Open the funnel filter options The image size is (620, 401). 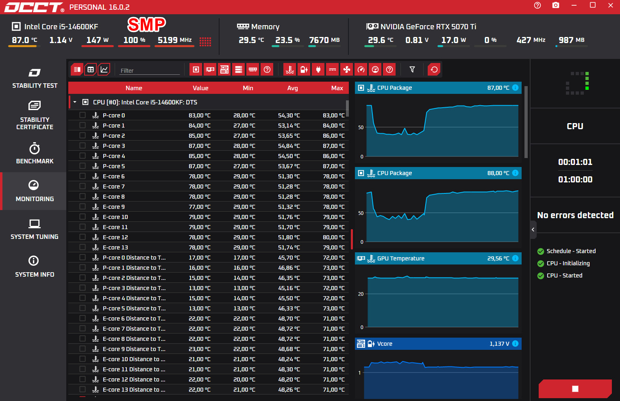(x=412, y=69)
